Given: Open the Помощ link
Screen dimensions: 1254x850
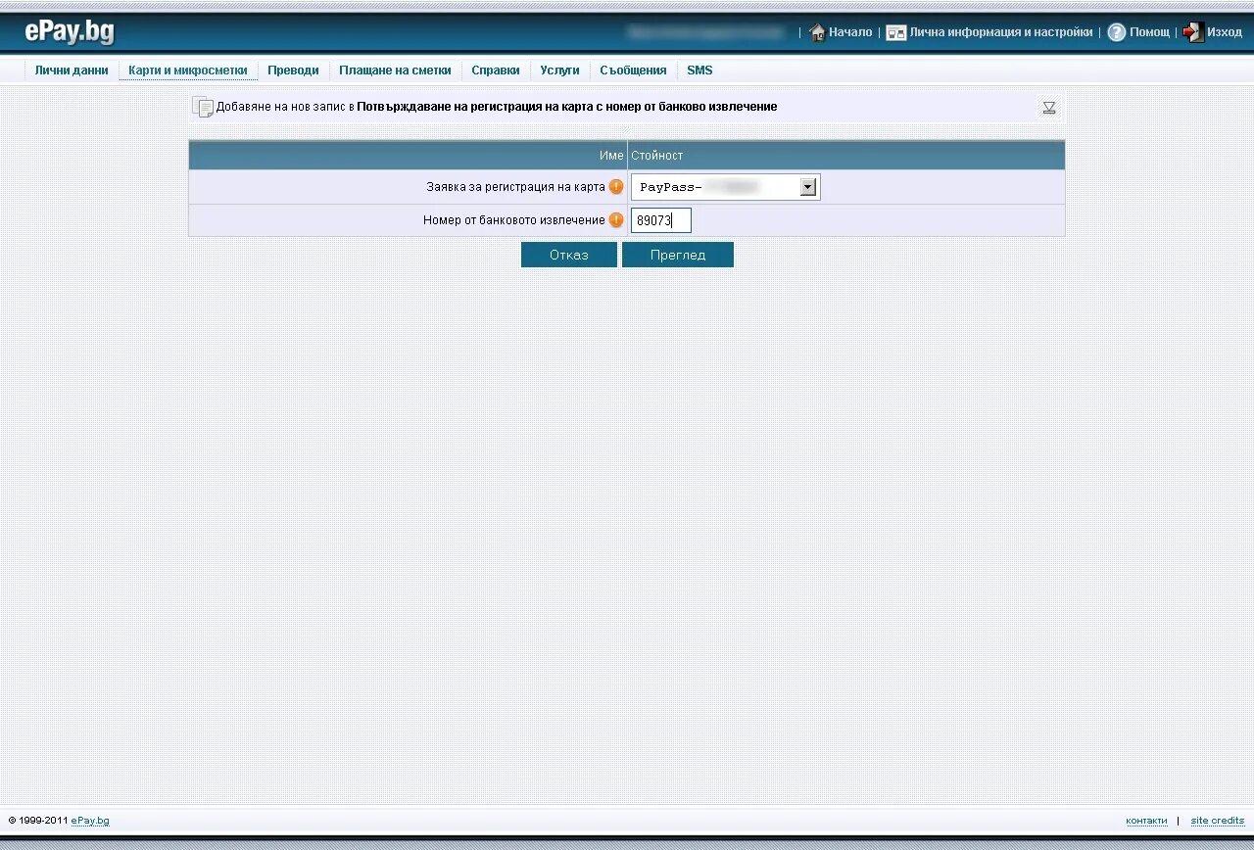Looking at the screenshot, I should [1149, 32].
